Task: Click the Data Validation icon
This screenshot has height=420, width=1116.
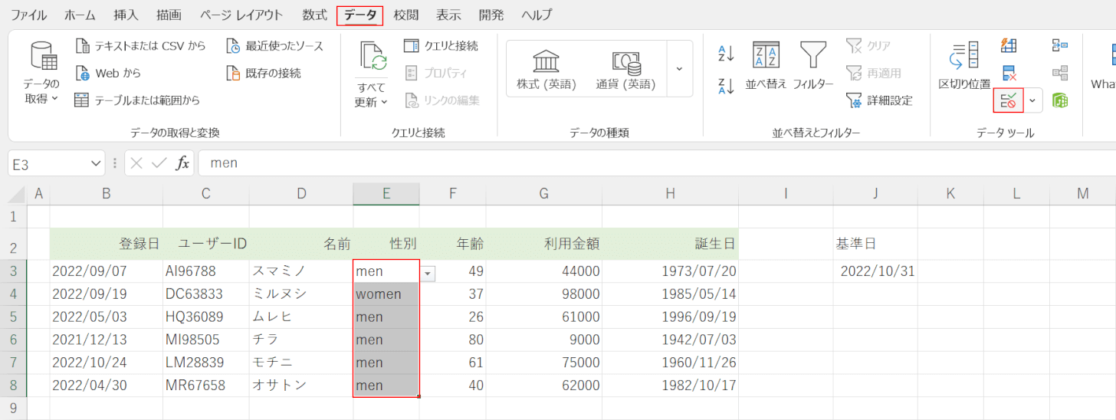Action: [x=1008, y=100]
